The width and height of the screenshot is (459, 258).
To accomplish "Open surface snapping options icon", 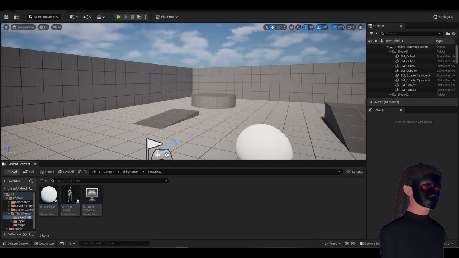I will coord(298,27).
